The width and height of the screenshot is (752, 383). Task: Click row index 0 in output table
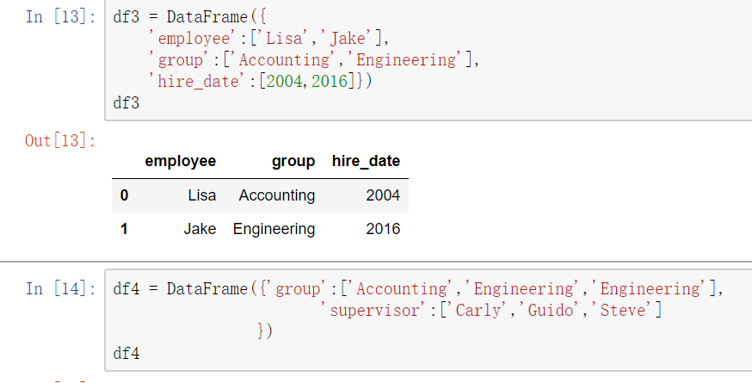point(124,195)
